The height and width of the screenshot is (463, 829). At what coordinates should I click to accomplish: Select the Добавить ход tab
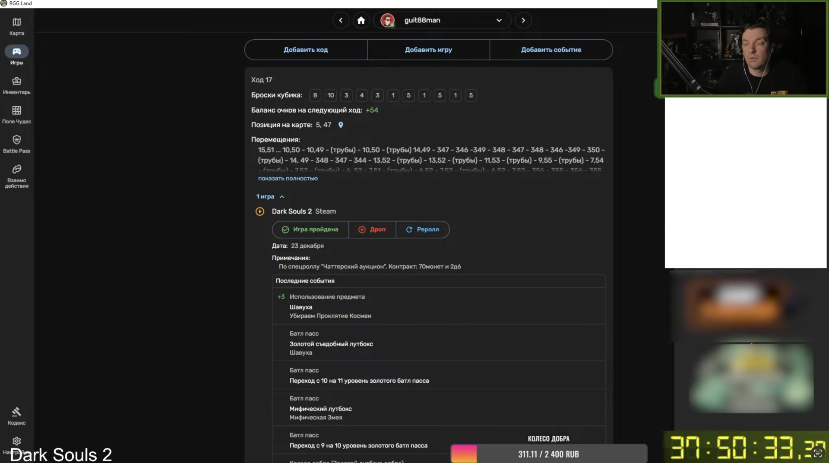click(x=306, y=50)
